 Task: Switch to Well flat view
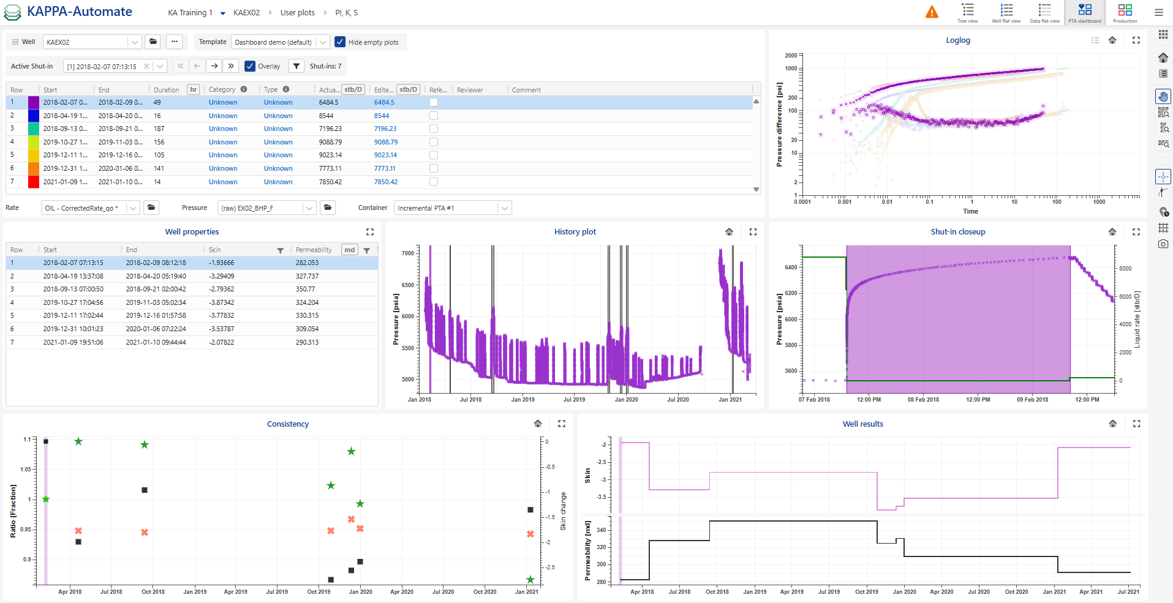click(1006, 12)
